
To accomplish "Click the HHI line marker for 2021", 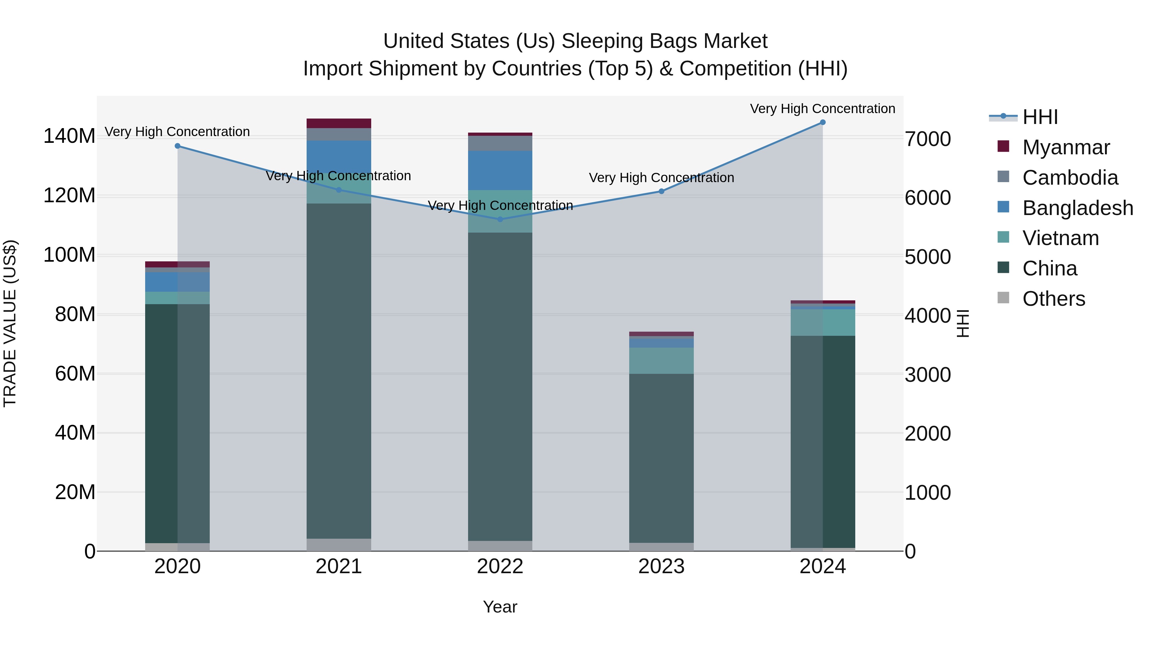I will coord(339,190).
